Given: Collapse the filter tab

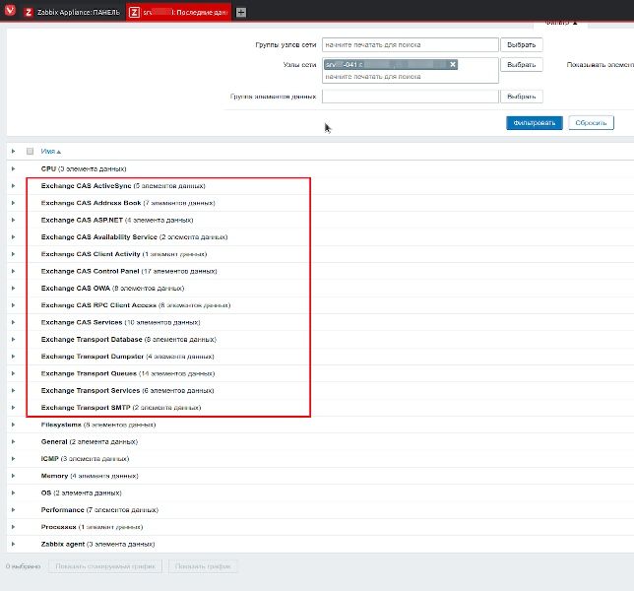Looking at the screenshot, I should point(560,24).
